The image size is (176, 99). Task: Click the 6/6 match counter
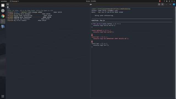point(9,9)
